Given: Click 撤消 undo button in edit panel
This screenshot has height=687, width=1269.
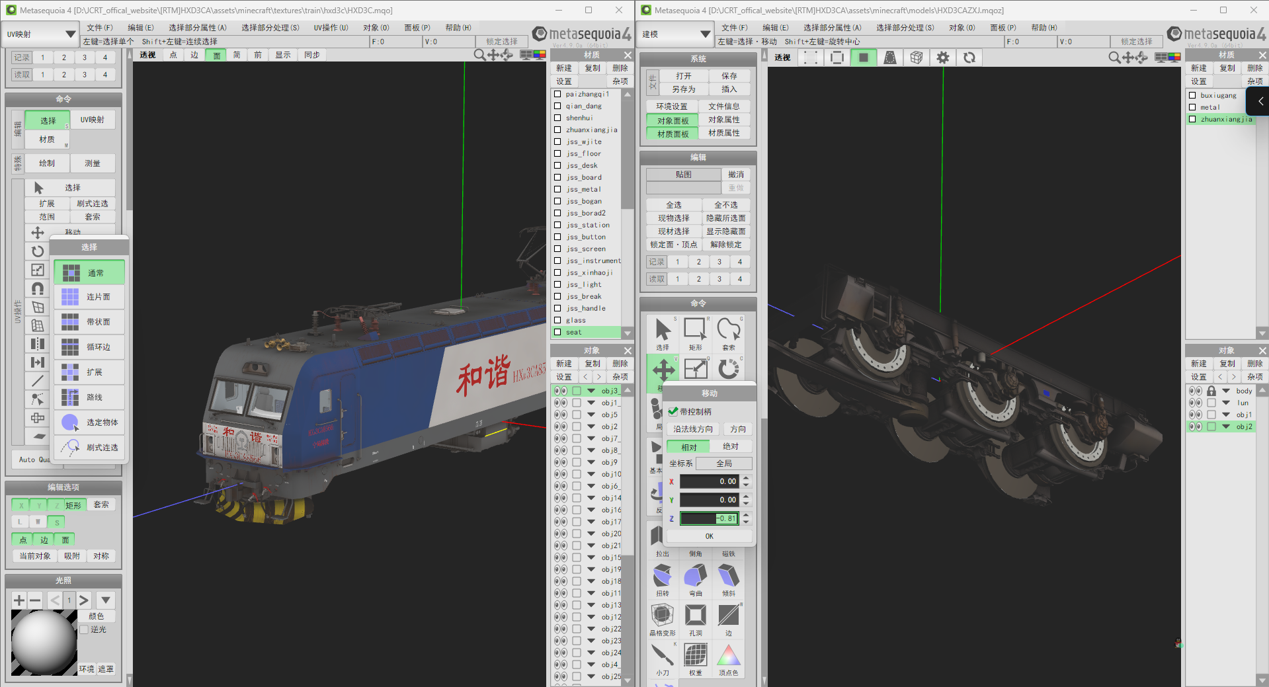Looking at the screenshot, I should coord(736,175).
